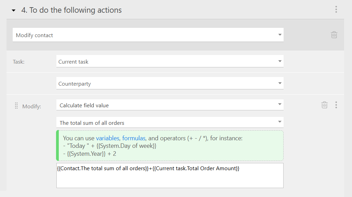Click the 'Today + {{System.Day of week}}' example line
This screenshot has width=352, height=197.
click(x=110, y=146)
